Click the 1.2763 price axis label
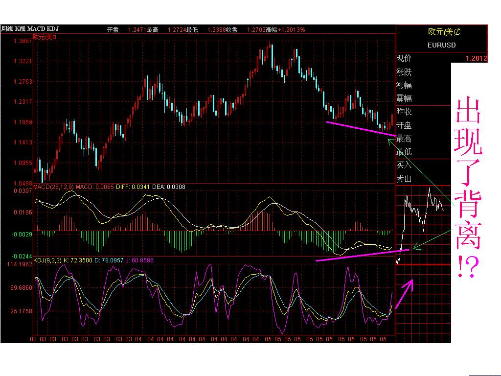501x376 pixels. click(x=23, y=82)
